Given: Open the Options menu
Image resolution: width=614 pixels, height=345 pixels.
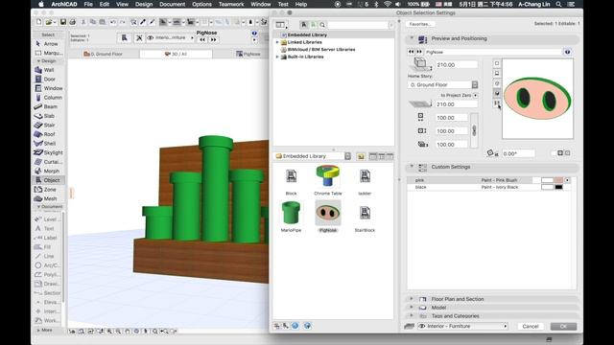Looking at the screenshot, I should tap(201, 4).
